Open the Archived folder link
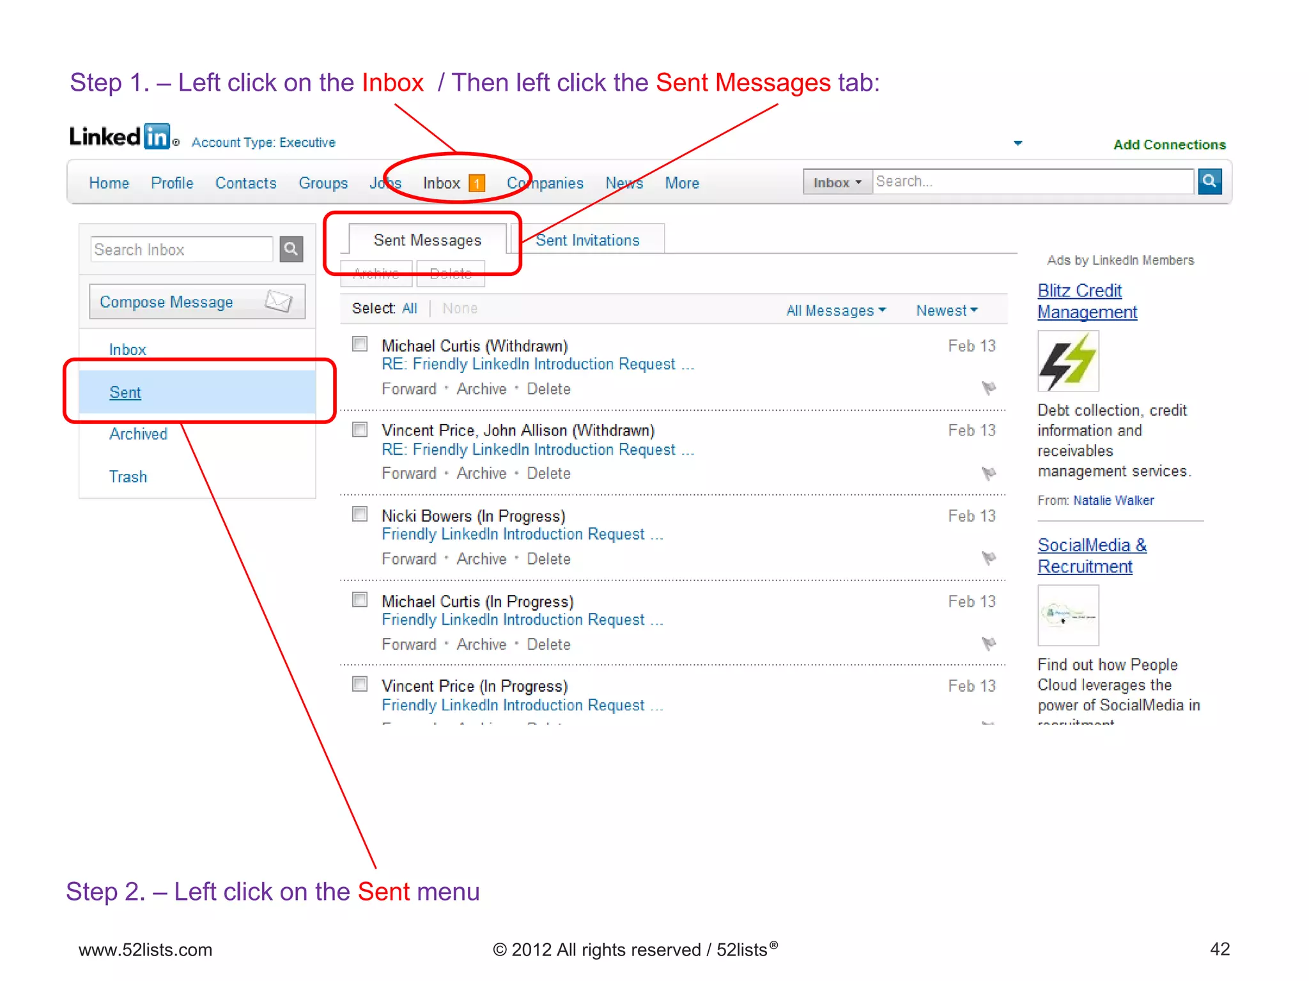The image size is (1309, 981). [x=138, y=434]
